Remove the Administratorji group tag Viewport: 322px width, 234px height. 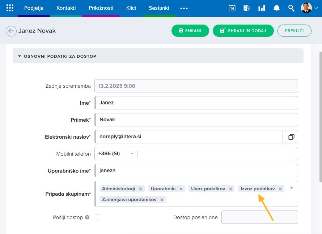141,189
